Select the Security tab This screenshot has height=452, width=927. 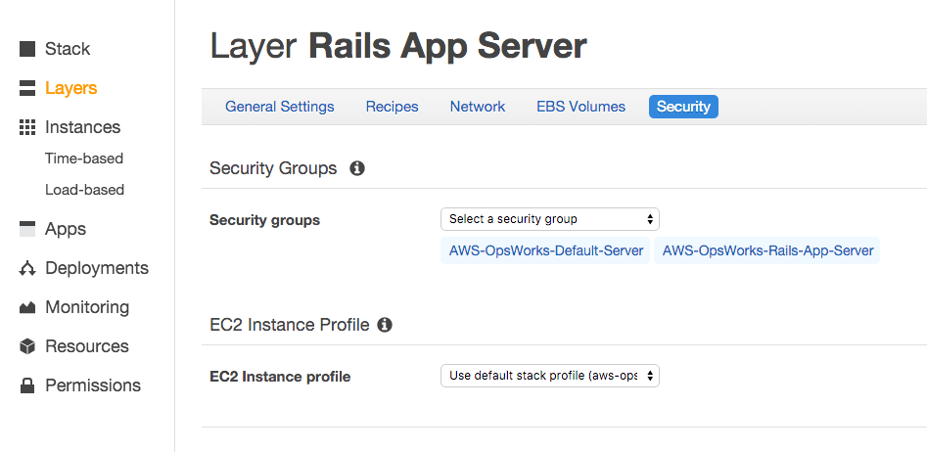pos(683,107)
